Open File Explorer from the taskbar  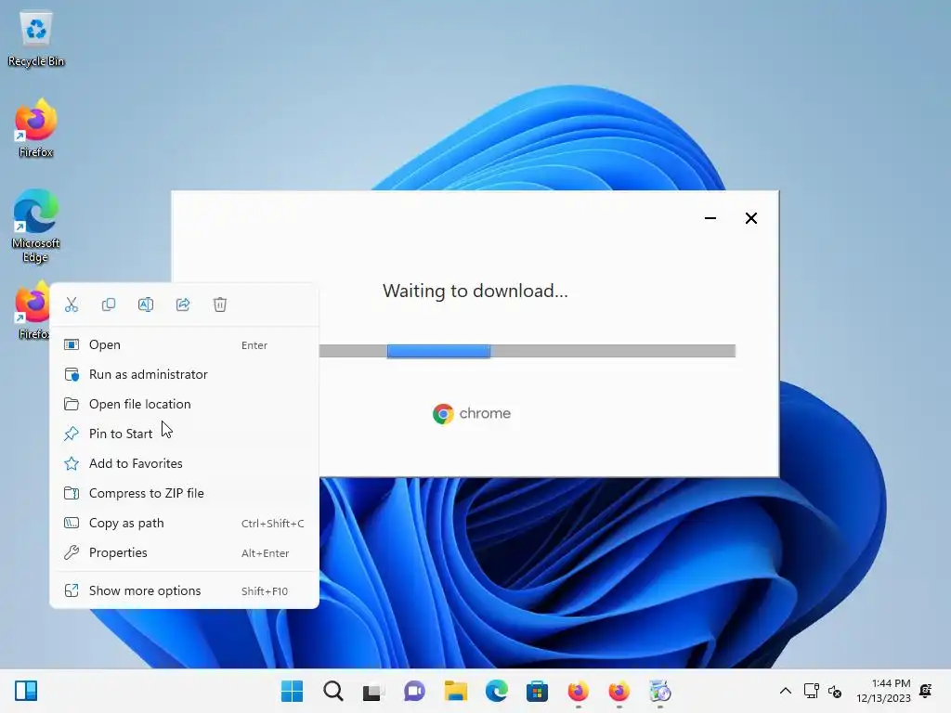pyautogui.click(x=455, y=691)
